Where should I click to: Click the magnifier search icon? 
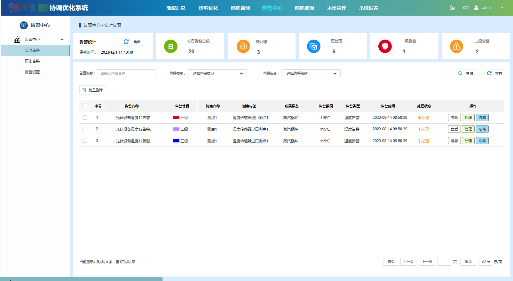click(x=461, y=73)
